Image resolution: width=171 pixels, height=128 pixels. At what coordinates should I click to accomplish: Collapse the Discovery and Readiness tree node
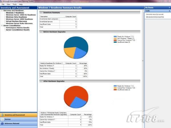coord(2,11)
